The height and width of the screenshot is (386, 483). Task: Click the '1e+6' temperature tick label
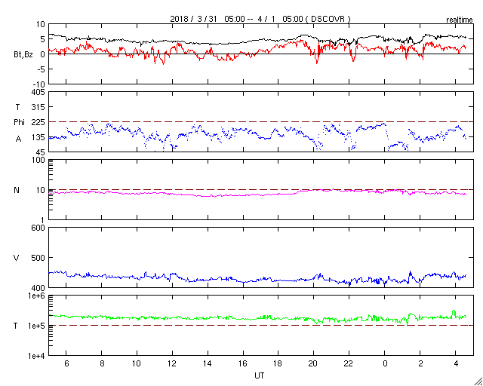(x=36, y=296)
